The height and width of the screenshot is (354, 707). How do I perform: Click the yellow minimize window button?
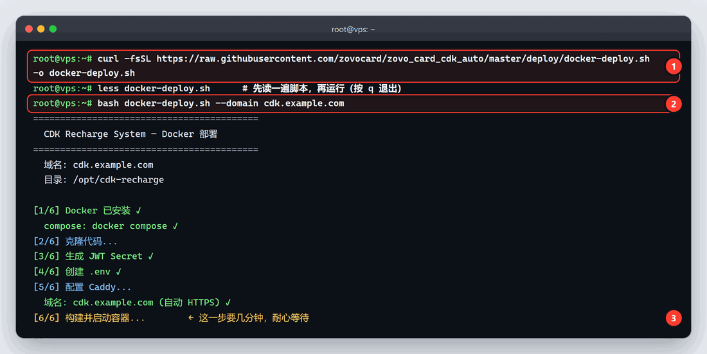pos(41,29)
